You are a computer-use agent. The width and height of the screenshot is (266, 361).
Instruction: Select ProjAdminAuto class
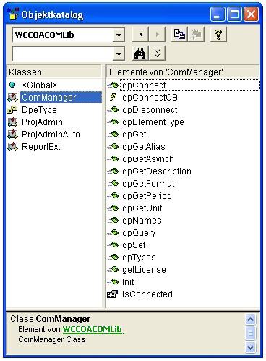coord(51,135)
